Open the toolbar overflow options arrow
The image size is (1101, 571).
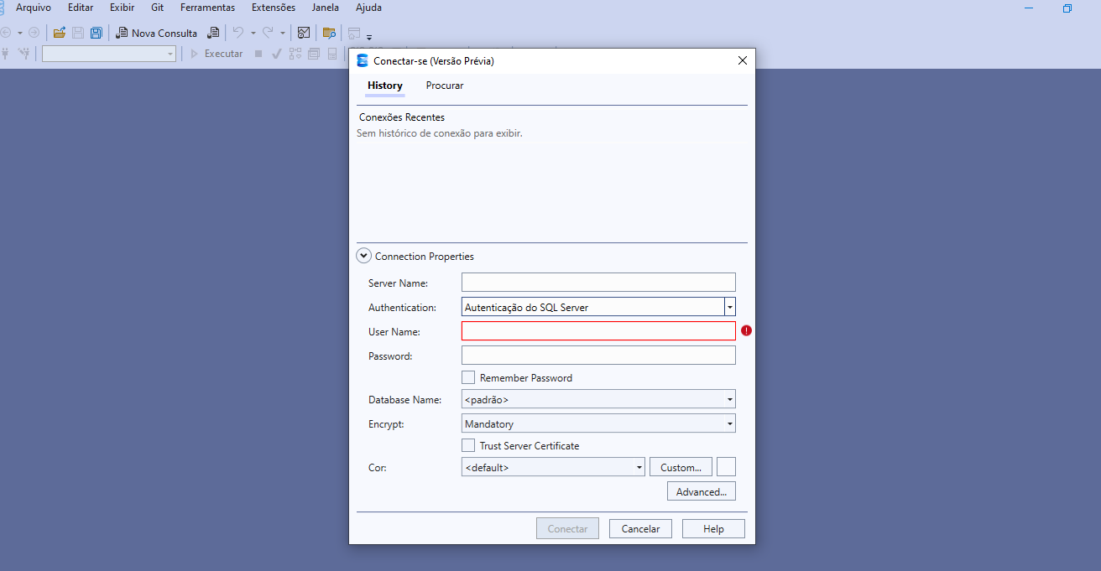[x=369, y=37]
